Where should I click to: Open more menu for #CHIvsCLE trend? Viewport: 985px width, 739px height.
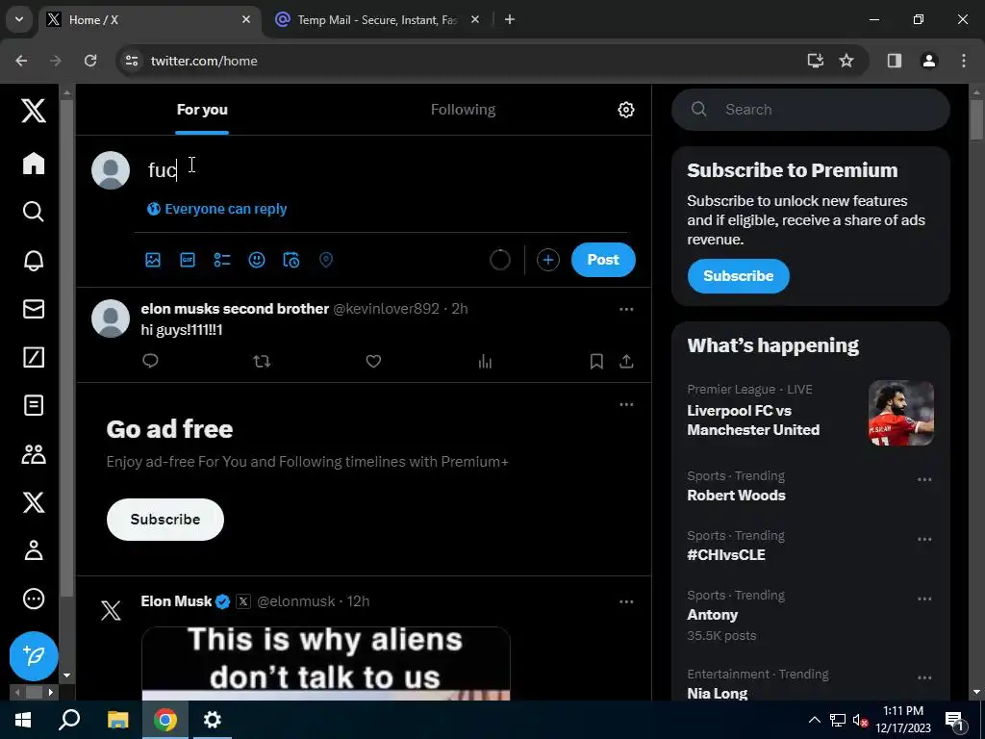(924, 539)
